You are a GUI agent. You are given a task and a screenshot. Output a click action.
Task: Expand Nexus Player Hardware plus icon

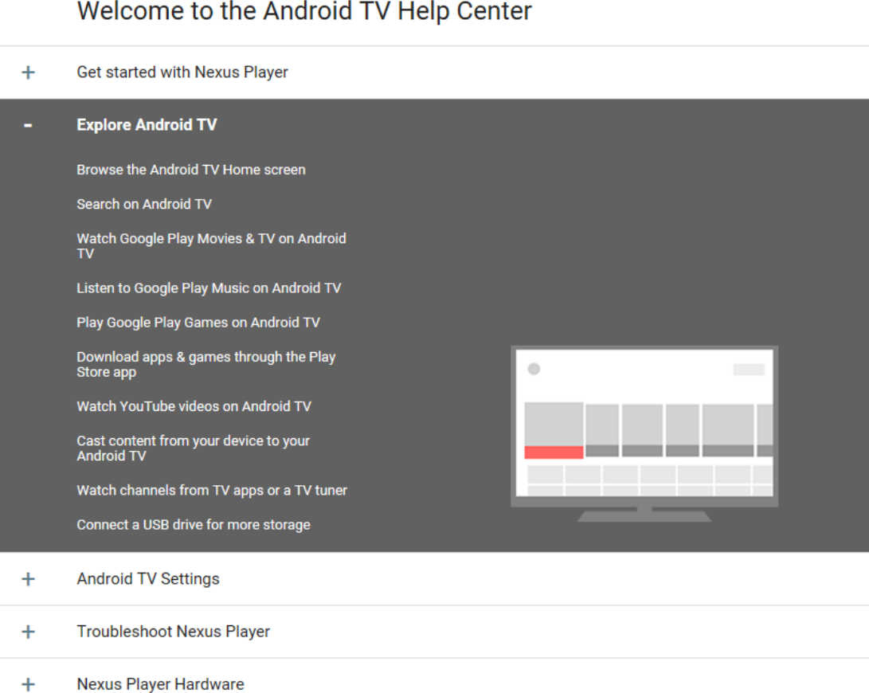28,685
